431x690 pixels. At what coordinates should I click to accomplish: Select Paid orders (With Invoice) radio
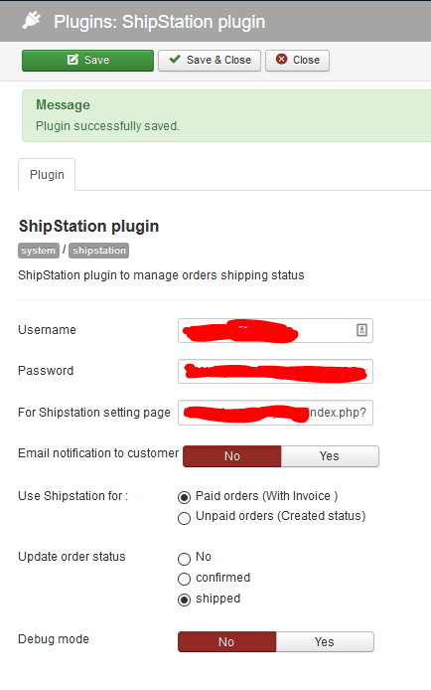click(x=184, y=497)
